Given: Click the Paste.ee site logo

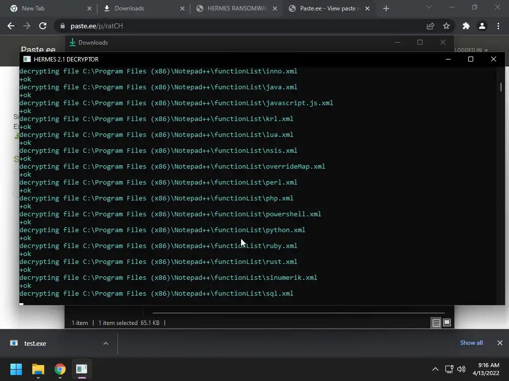Looking at the screenshot, I should (38, 50).
